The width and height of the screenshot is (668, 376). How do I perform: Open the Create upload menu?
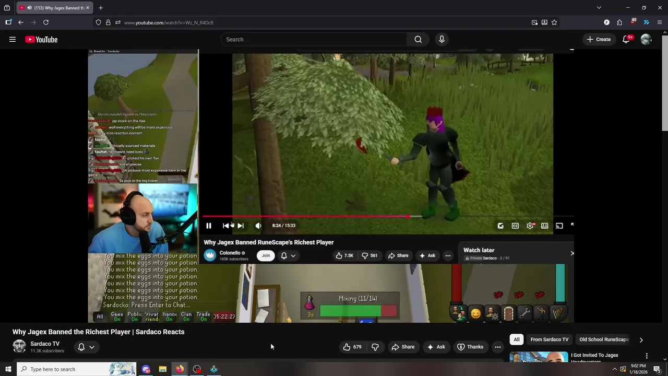[599, 40]
